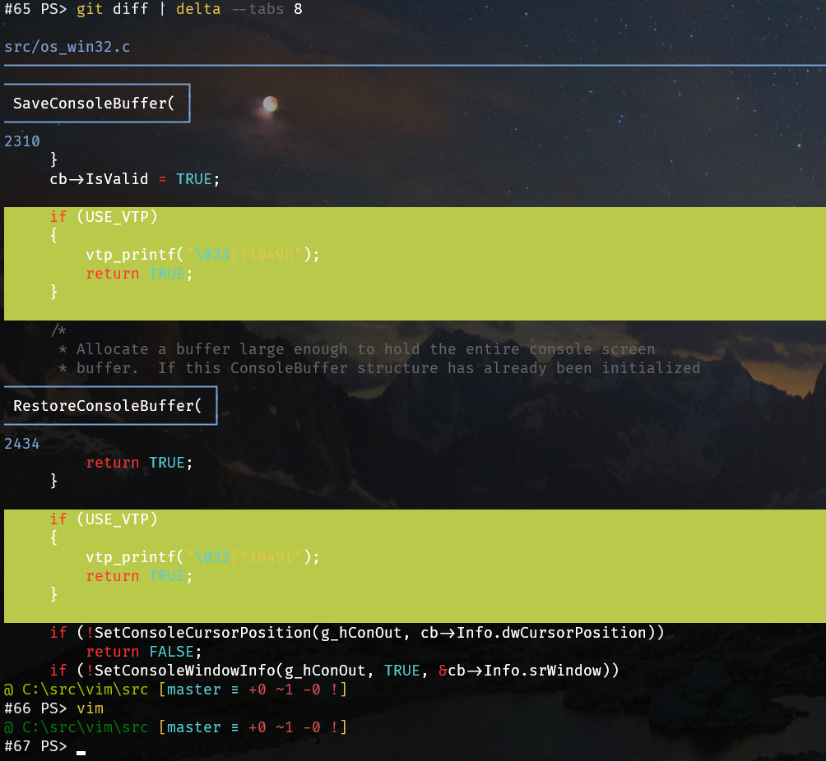Click 'return TRUE;' below line number 2434

[140, 463]
